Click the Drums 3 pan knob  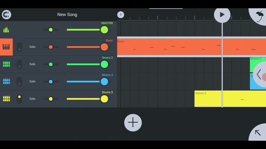[x=51, y=82]
